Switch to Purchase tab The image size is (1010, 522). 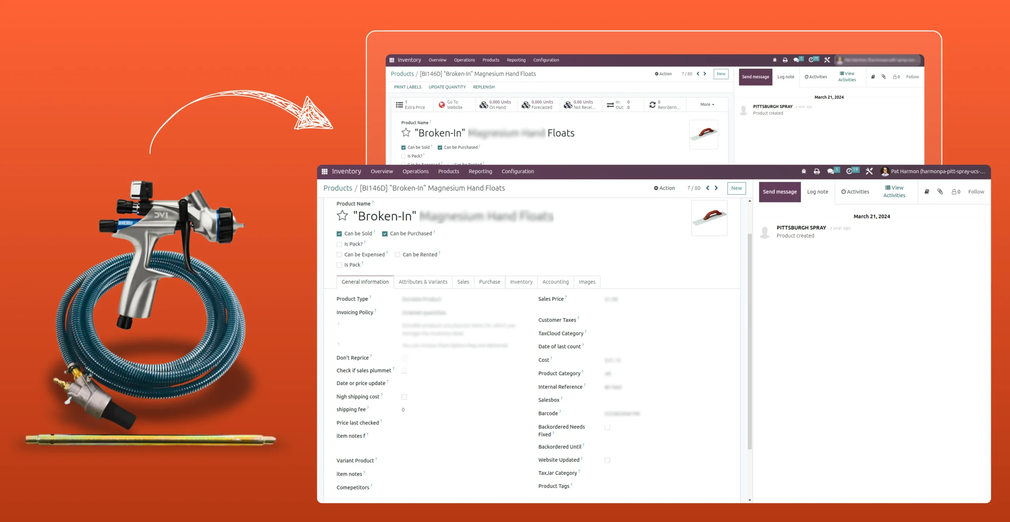pos(490,282)
